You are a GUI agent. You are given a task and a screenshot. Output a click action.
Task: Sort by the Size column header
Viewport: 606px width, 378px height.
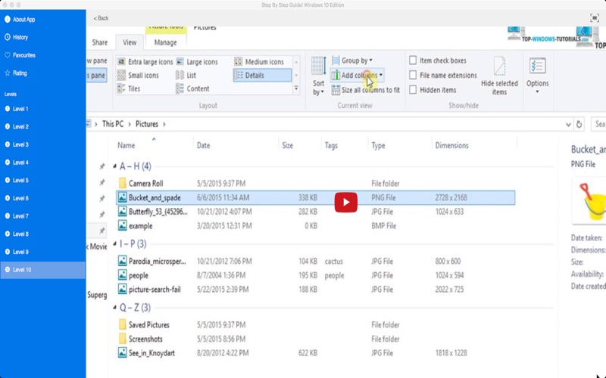tap(287, 145)
